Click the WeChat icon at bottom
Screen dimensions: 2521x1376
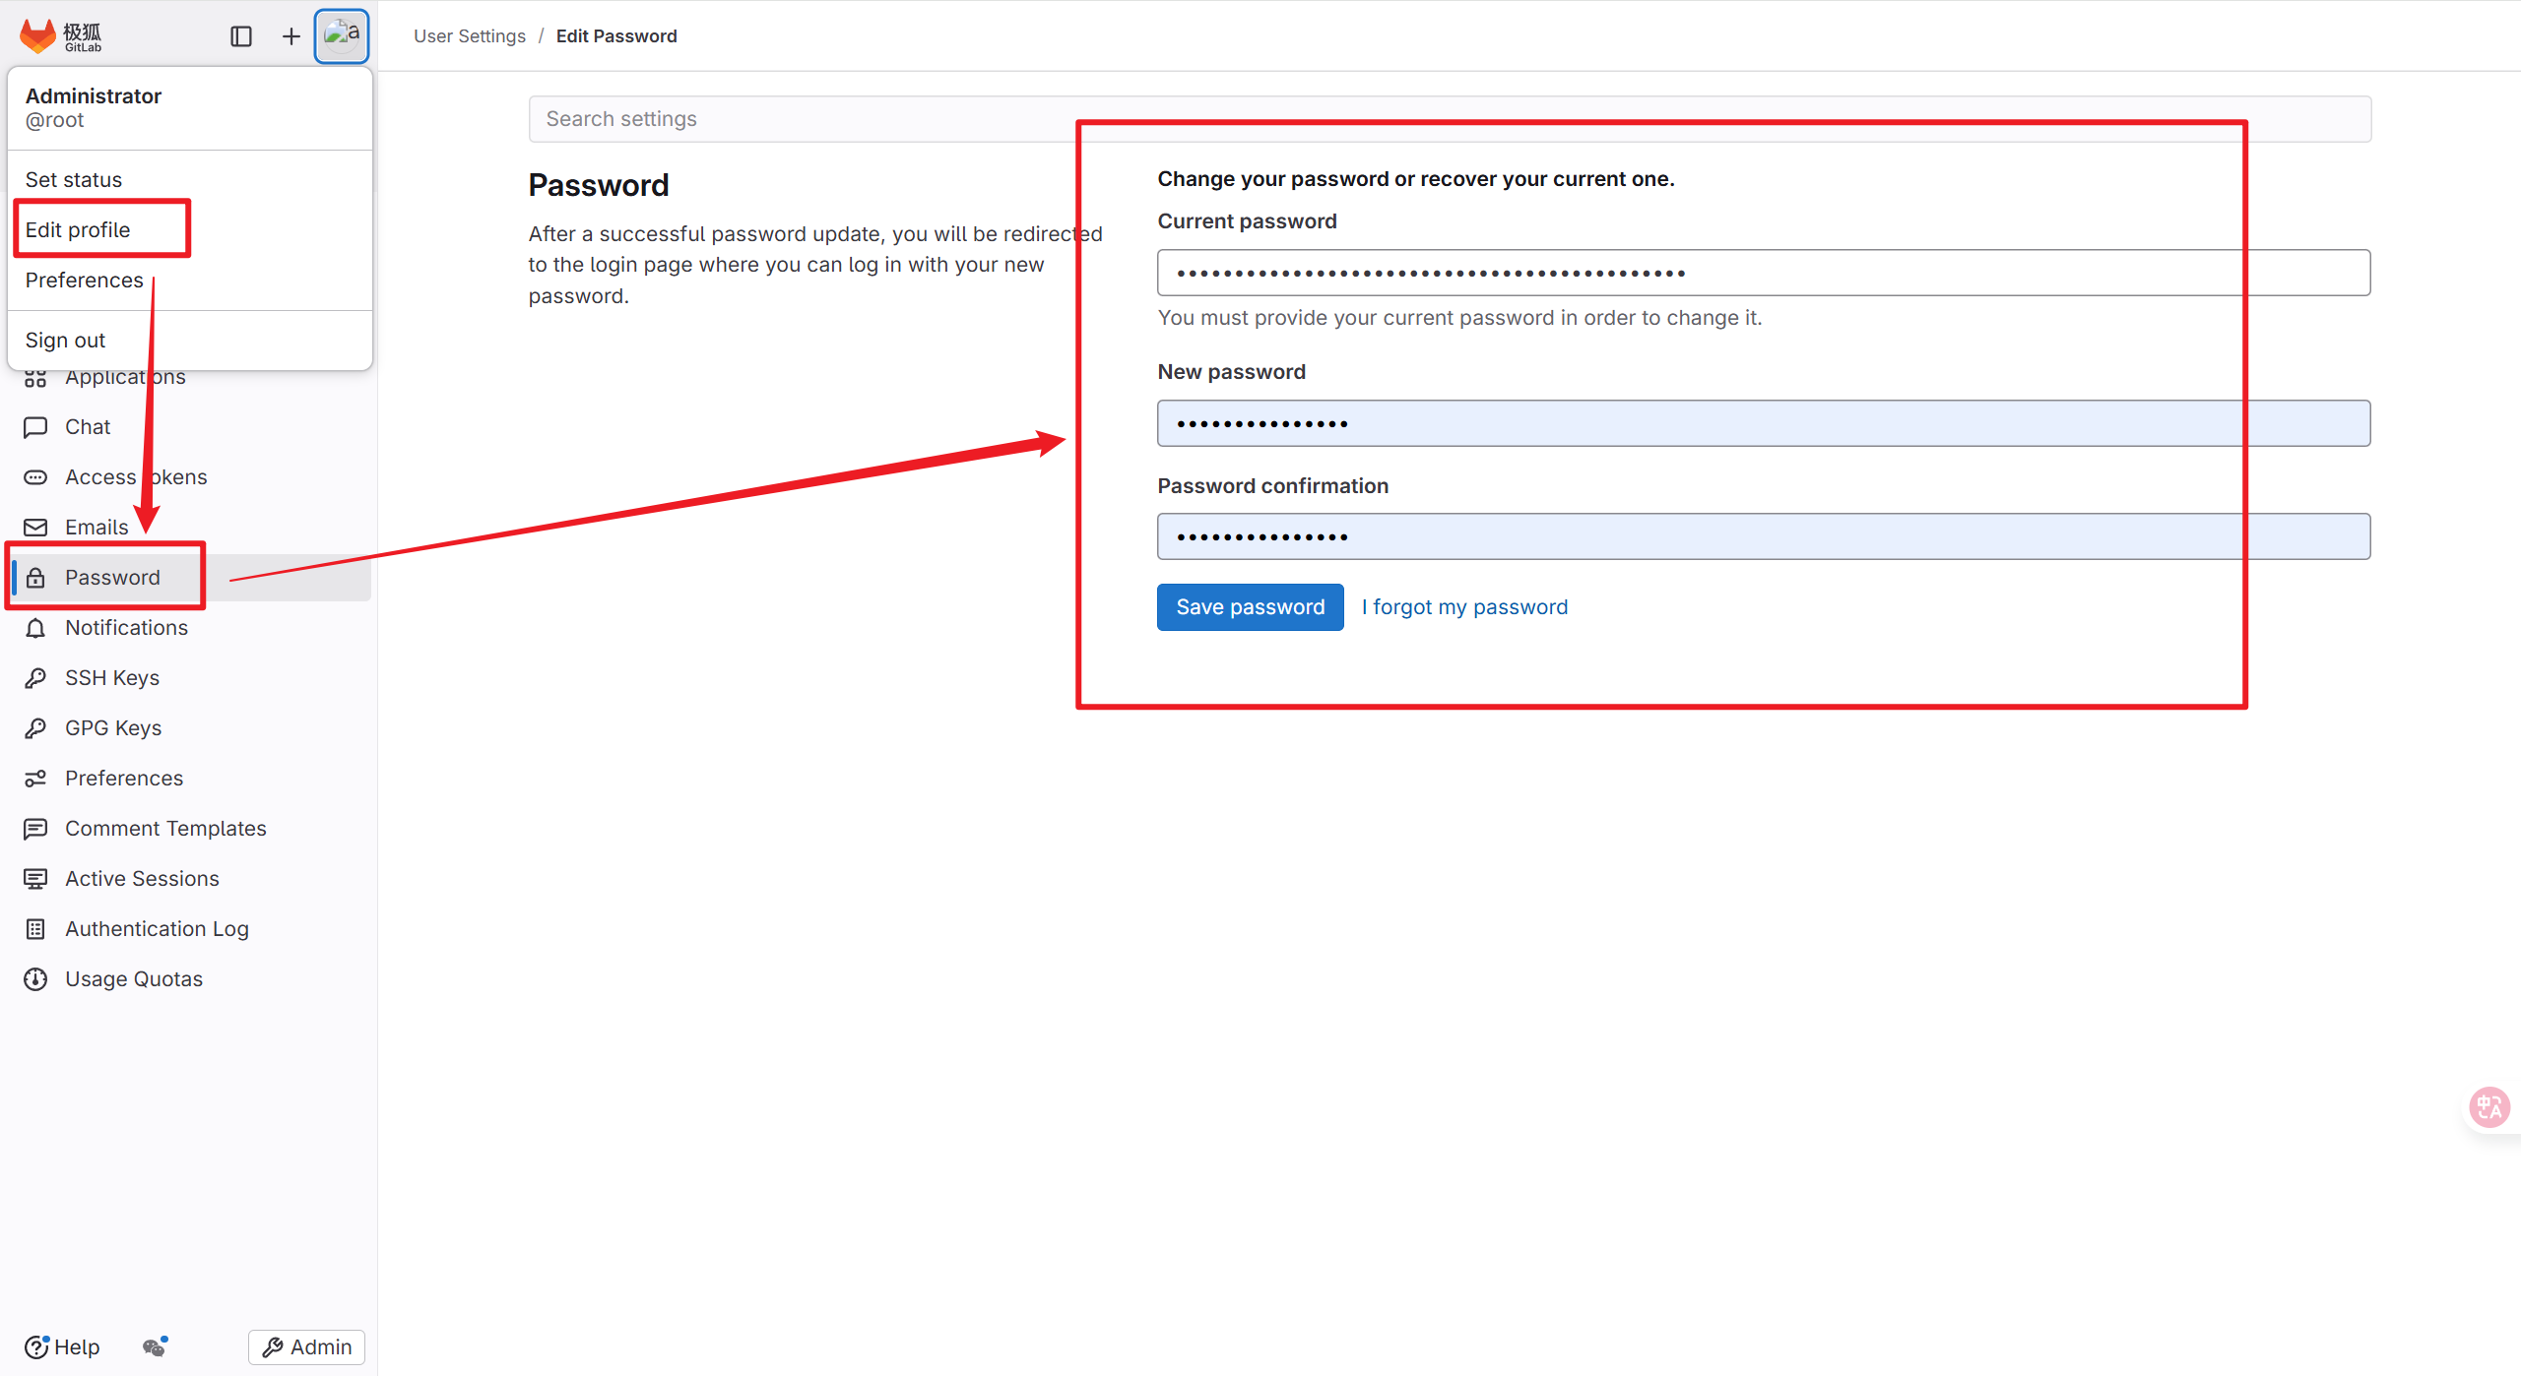pyautogui.click(x=155, y=1346)
